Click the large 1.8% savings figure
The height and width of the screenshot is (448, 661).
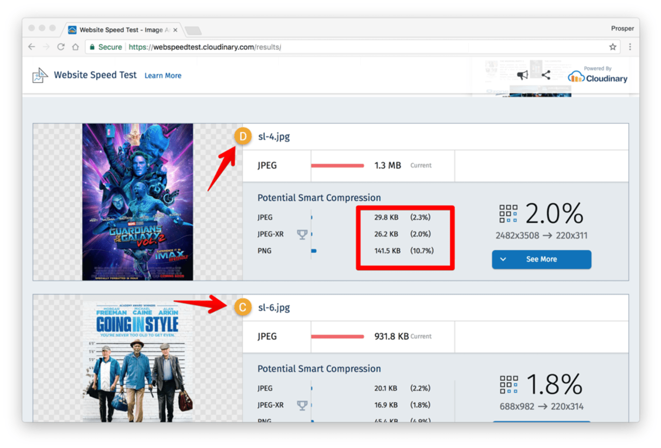click(x=554, y=385)
